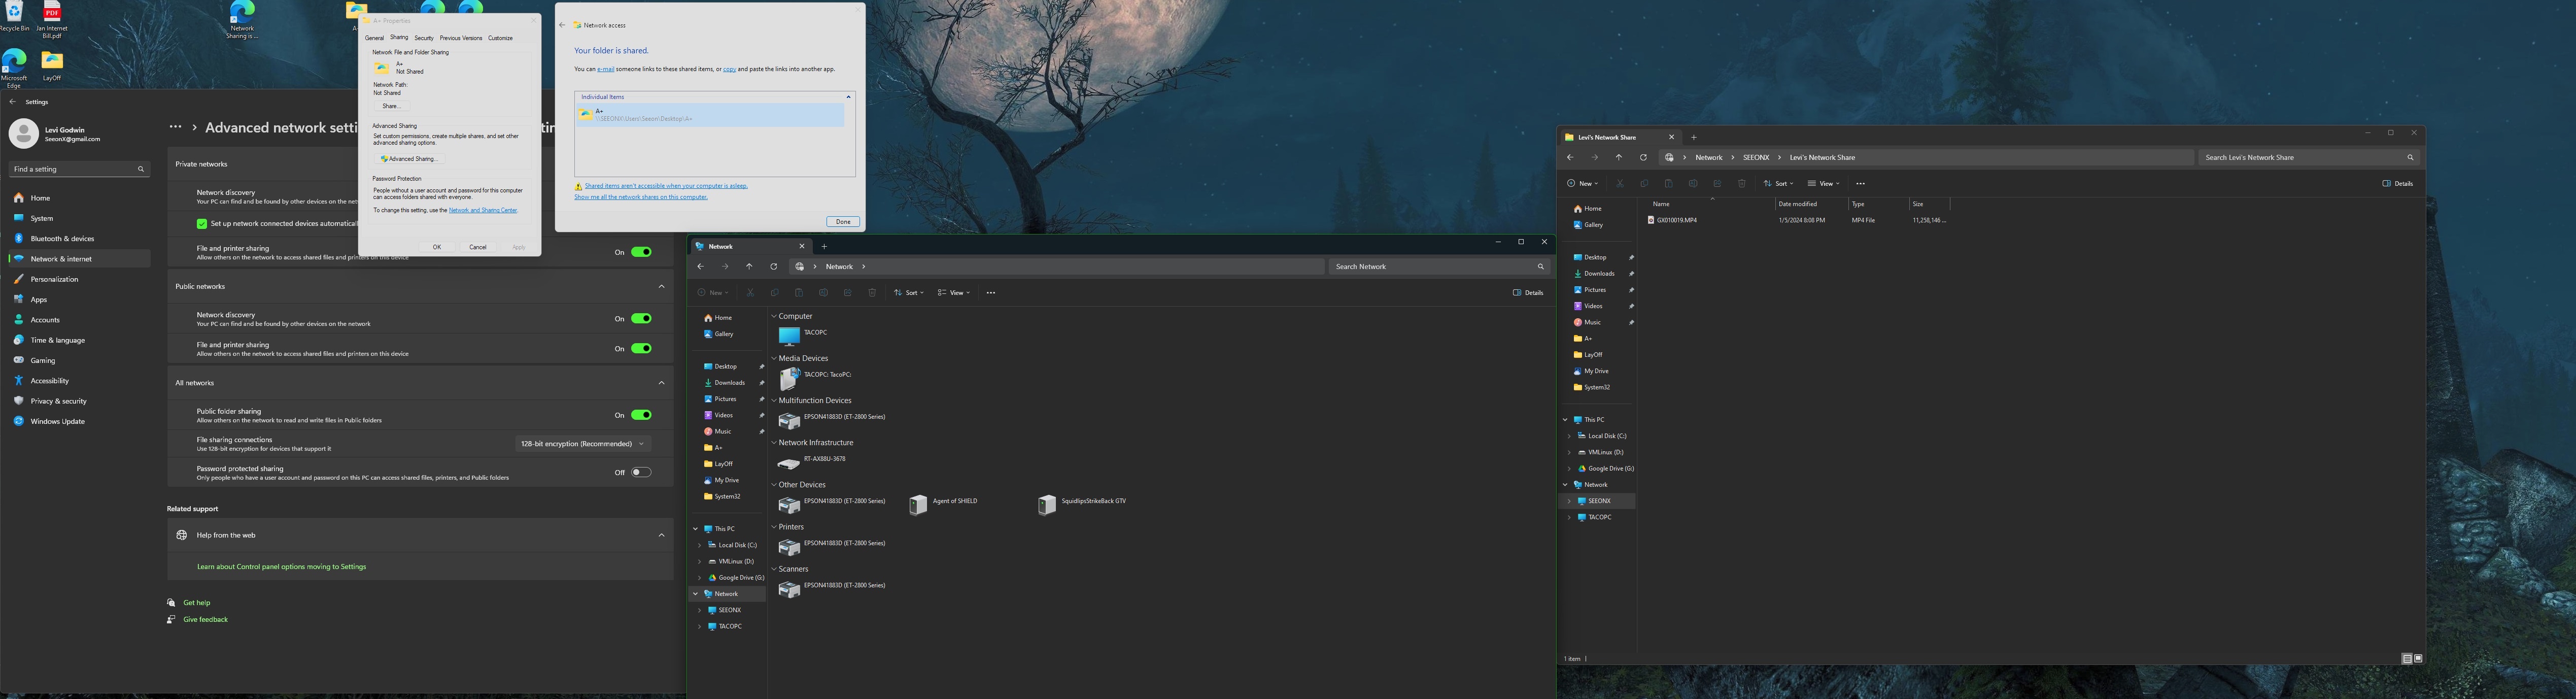Click the Network and Sharing Center link
The image size is (2576, 699).
click(483, 211)
